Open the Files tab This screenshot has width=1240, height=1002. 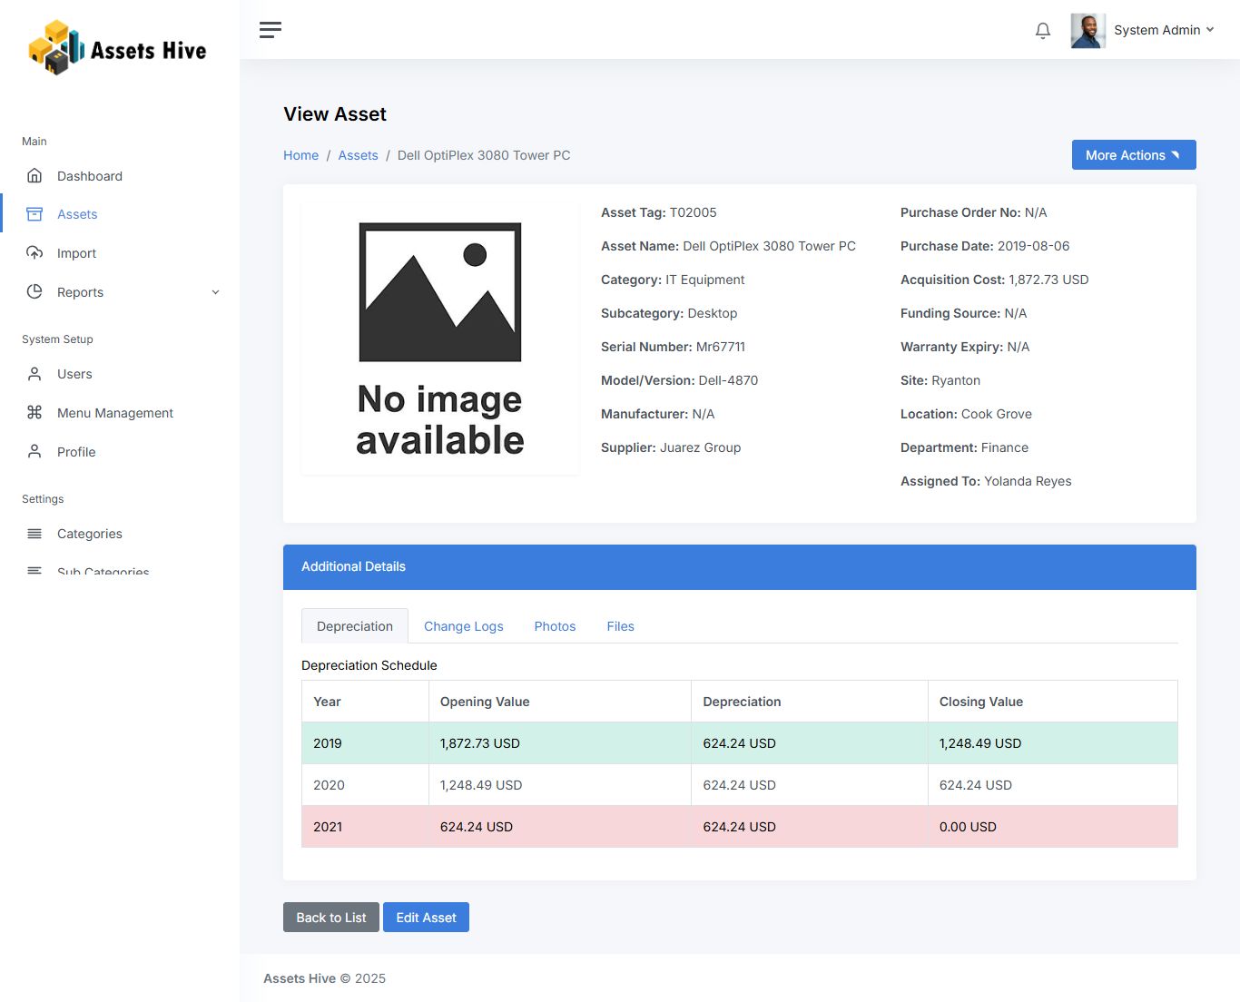pos(620,626)
